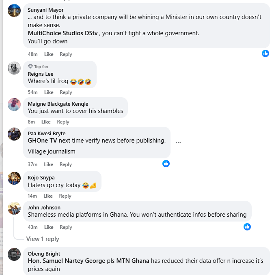
Task: Click Reigns Lee's profile picture
Action: click(x=14, y=68)
